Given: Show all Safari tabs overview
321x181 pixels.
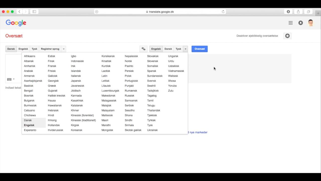Looking at the screenshot, I should (308, 12).
